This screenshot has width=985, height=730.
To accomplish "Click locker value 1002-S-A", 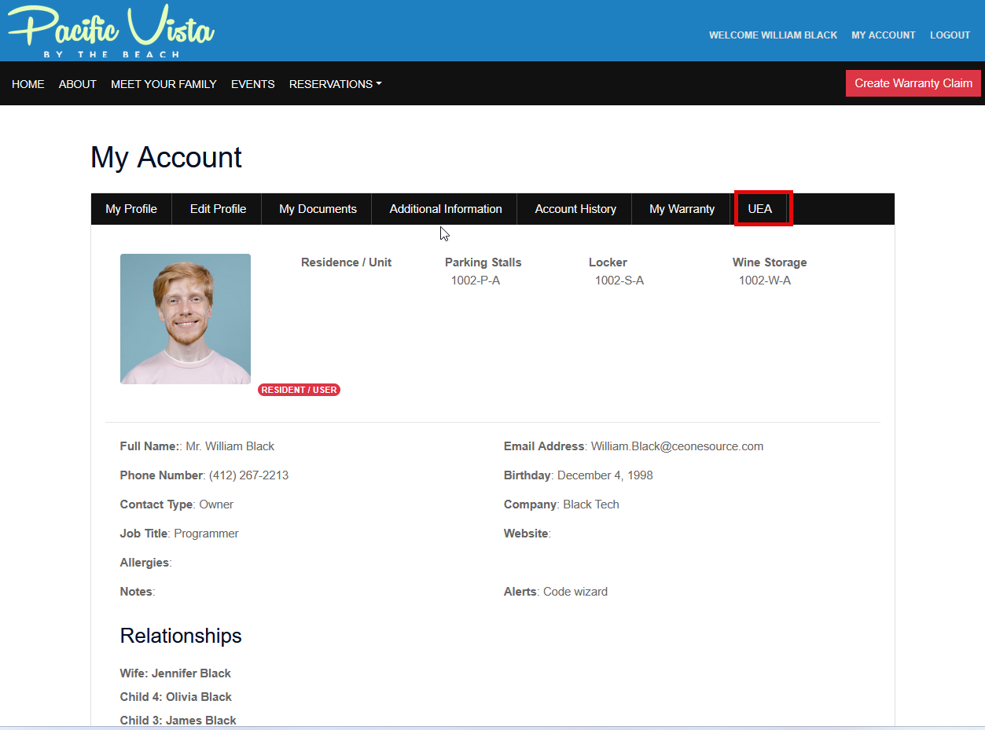I will point(619,281).
